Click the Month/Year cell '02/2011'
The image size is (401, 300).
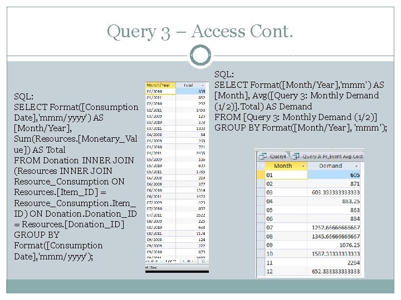tap(160, 110)
